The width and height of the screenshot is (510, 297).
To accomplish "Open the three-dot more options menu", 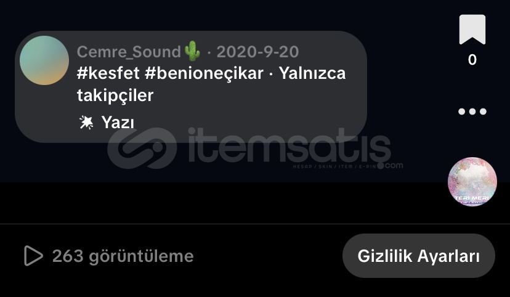I will click(472, 112).
